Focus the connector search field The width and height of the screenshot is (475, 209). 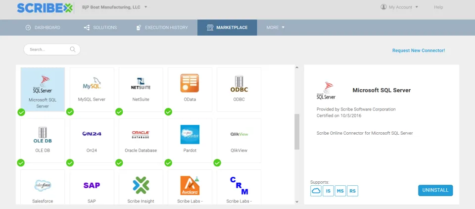[x=52, y=50]
